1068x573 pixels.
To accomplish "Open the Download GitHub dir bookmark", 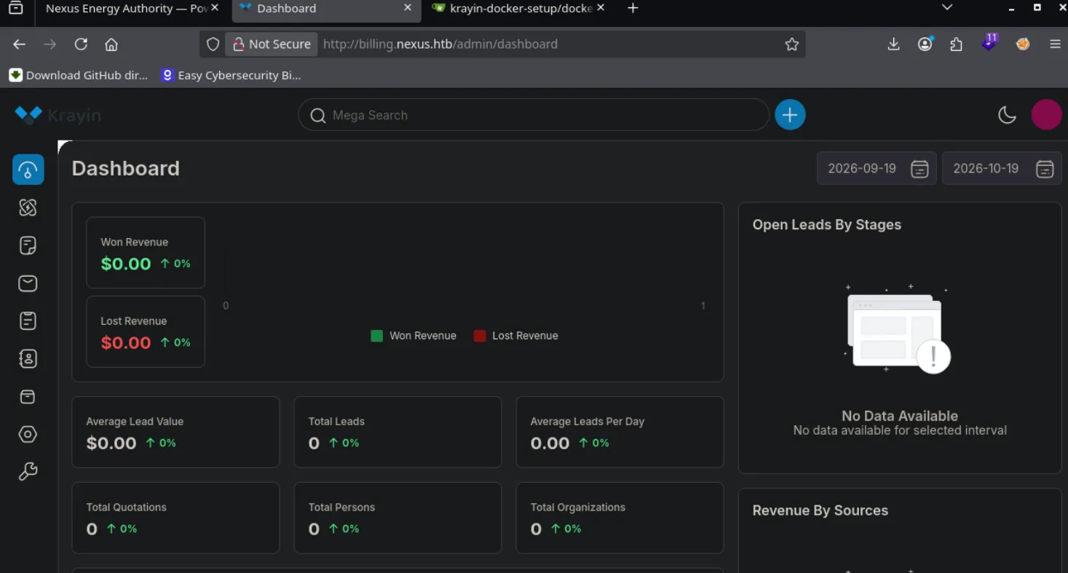I will [x=79, y=75].
